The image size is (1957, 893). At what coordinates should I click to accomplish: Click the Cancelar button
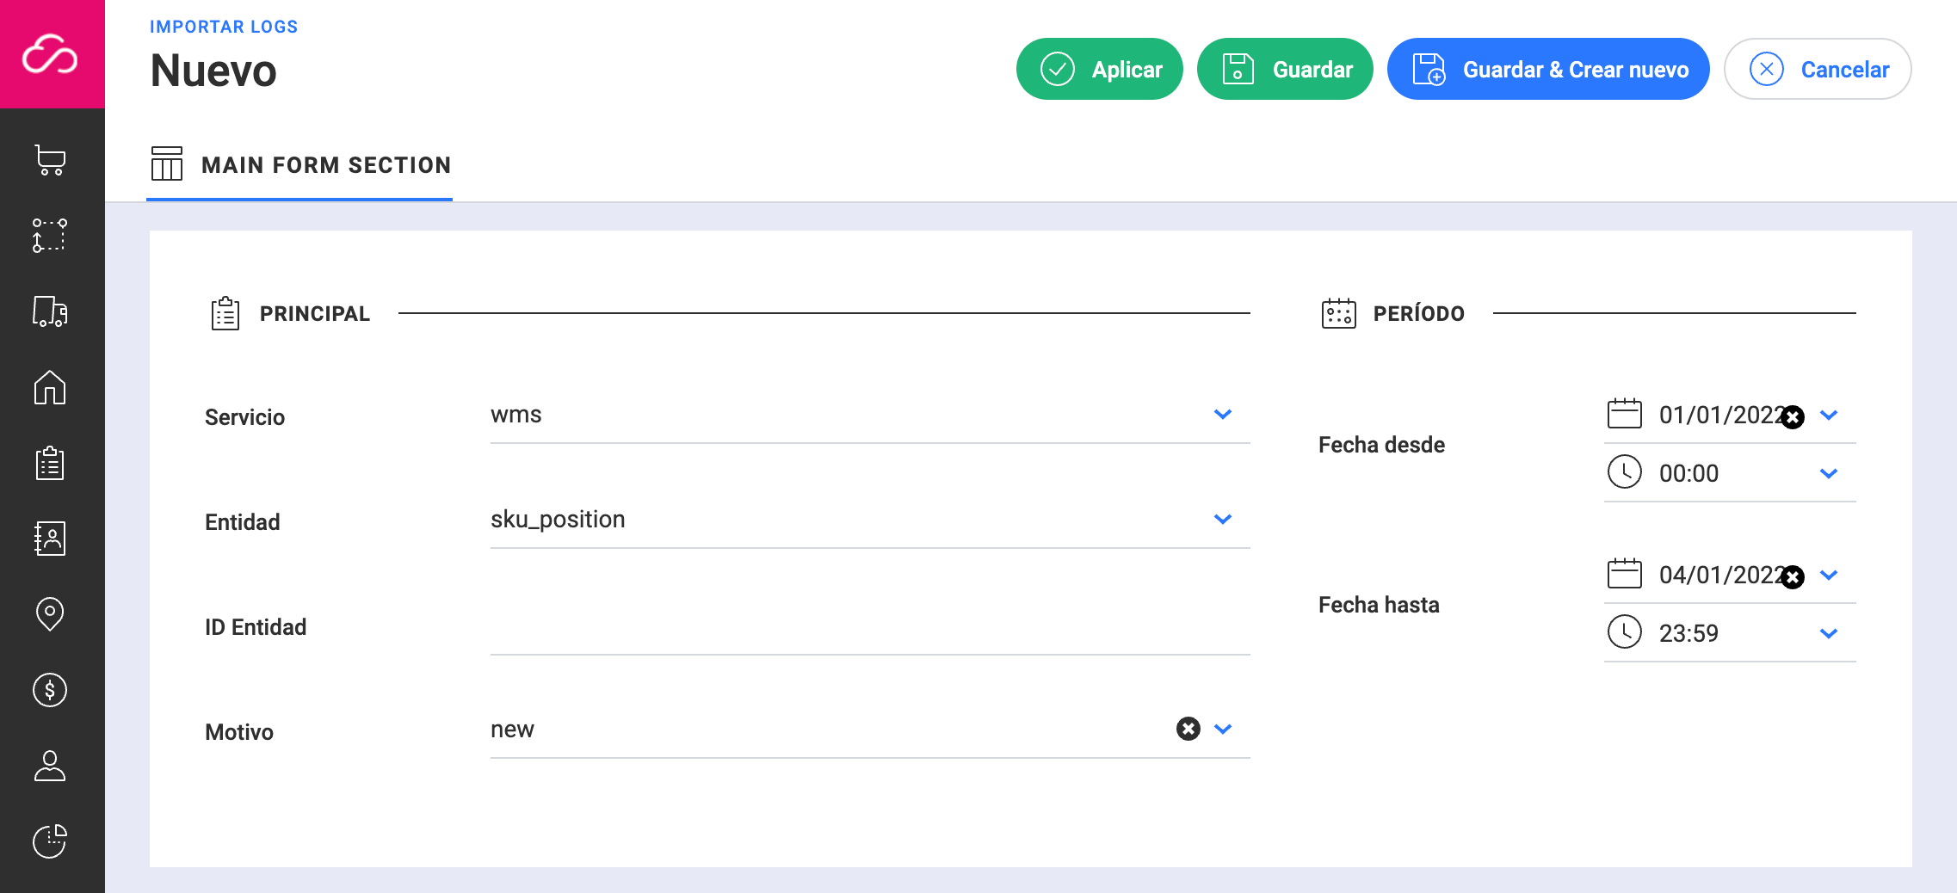coord(1818,69)
